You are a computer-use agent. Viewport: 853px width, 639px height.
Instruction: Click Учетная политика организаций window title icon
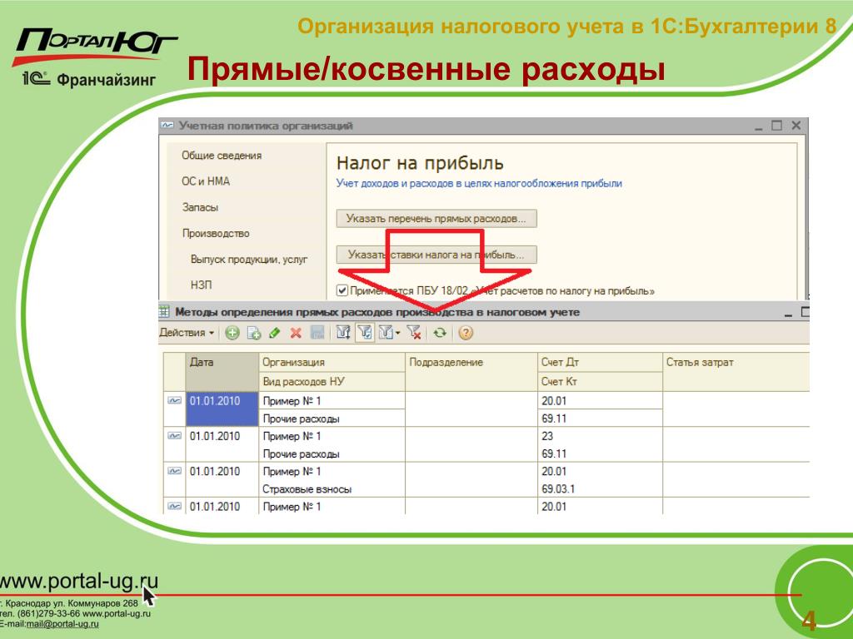(167, 126)
